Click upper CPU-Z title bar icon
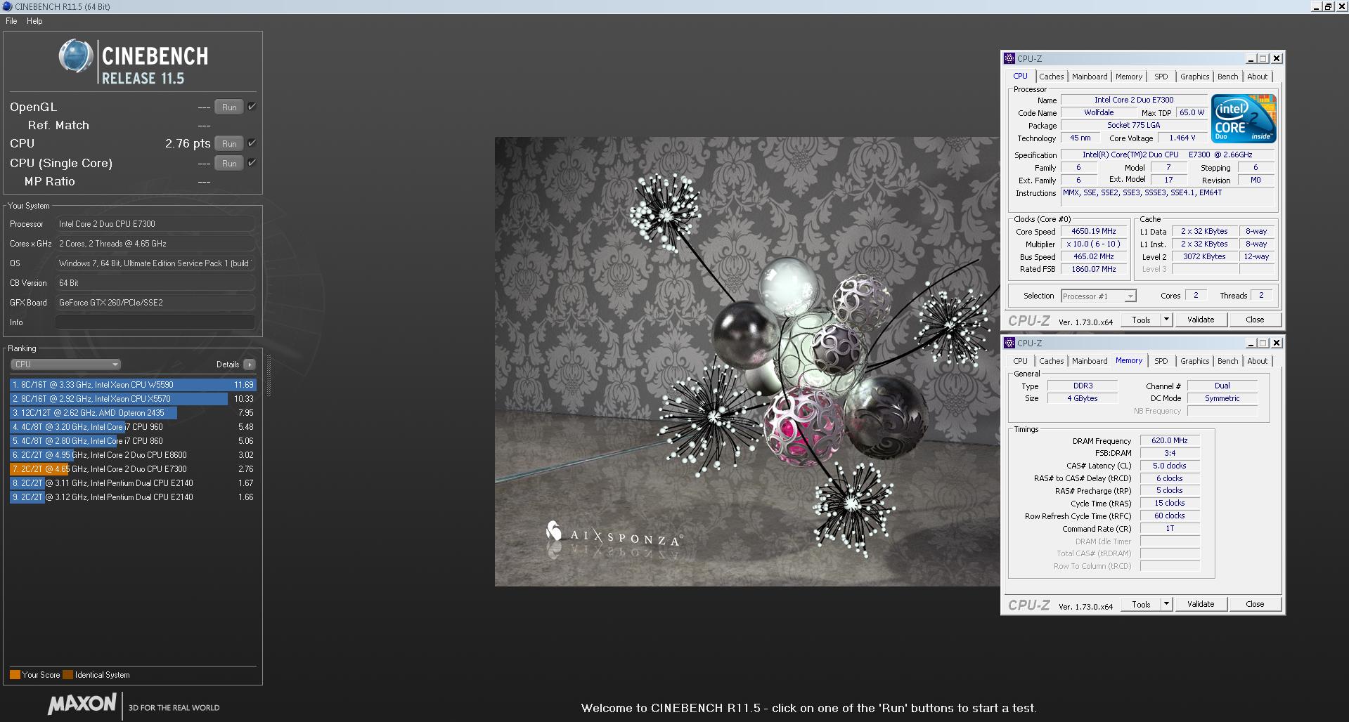This screenshot has height=722, width=1349. [x=1009, y=59]
